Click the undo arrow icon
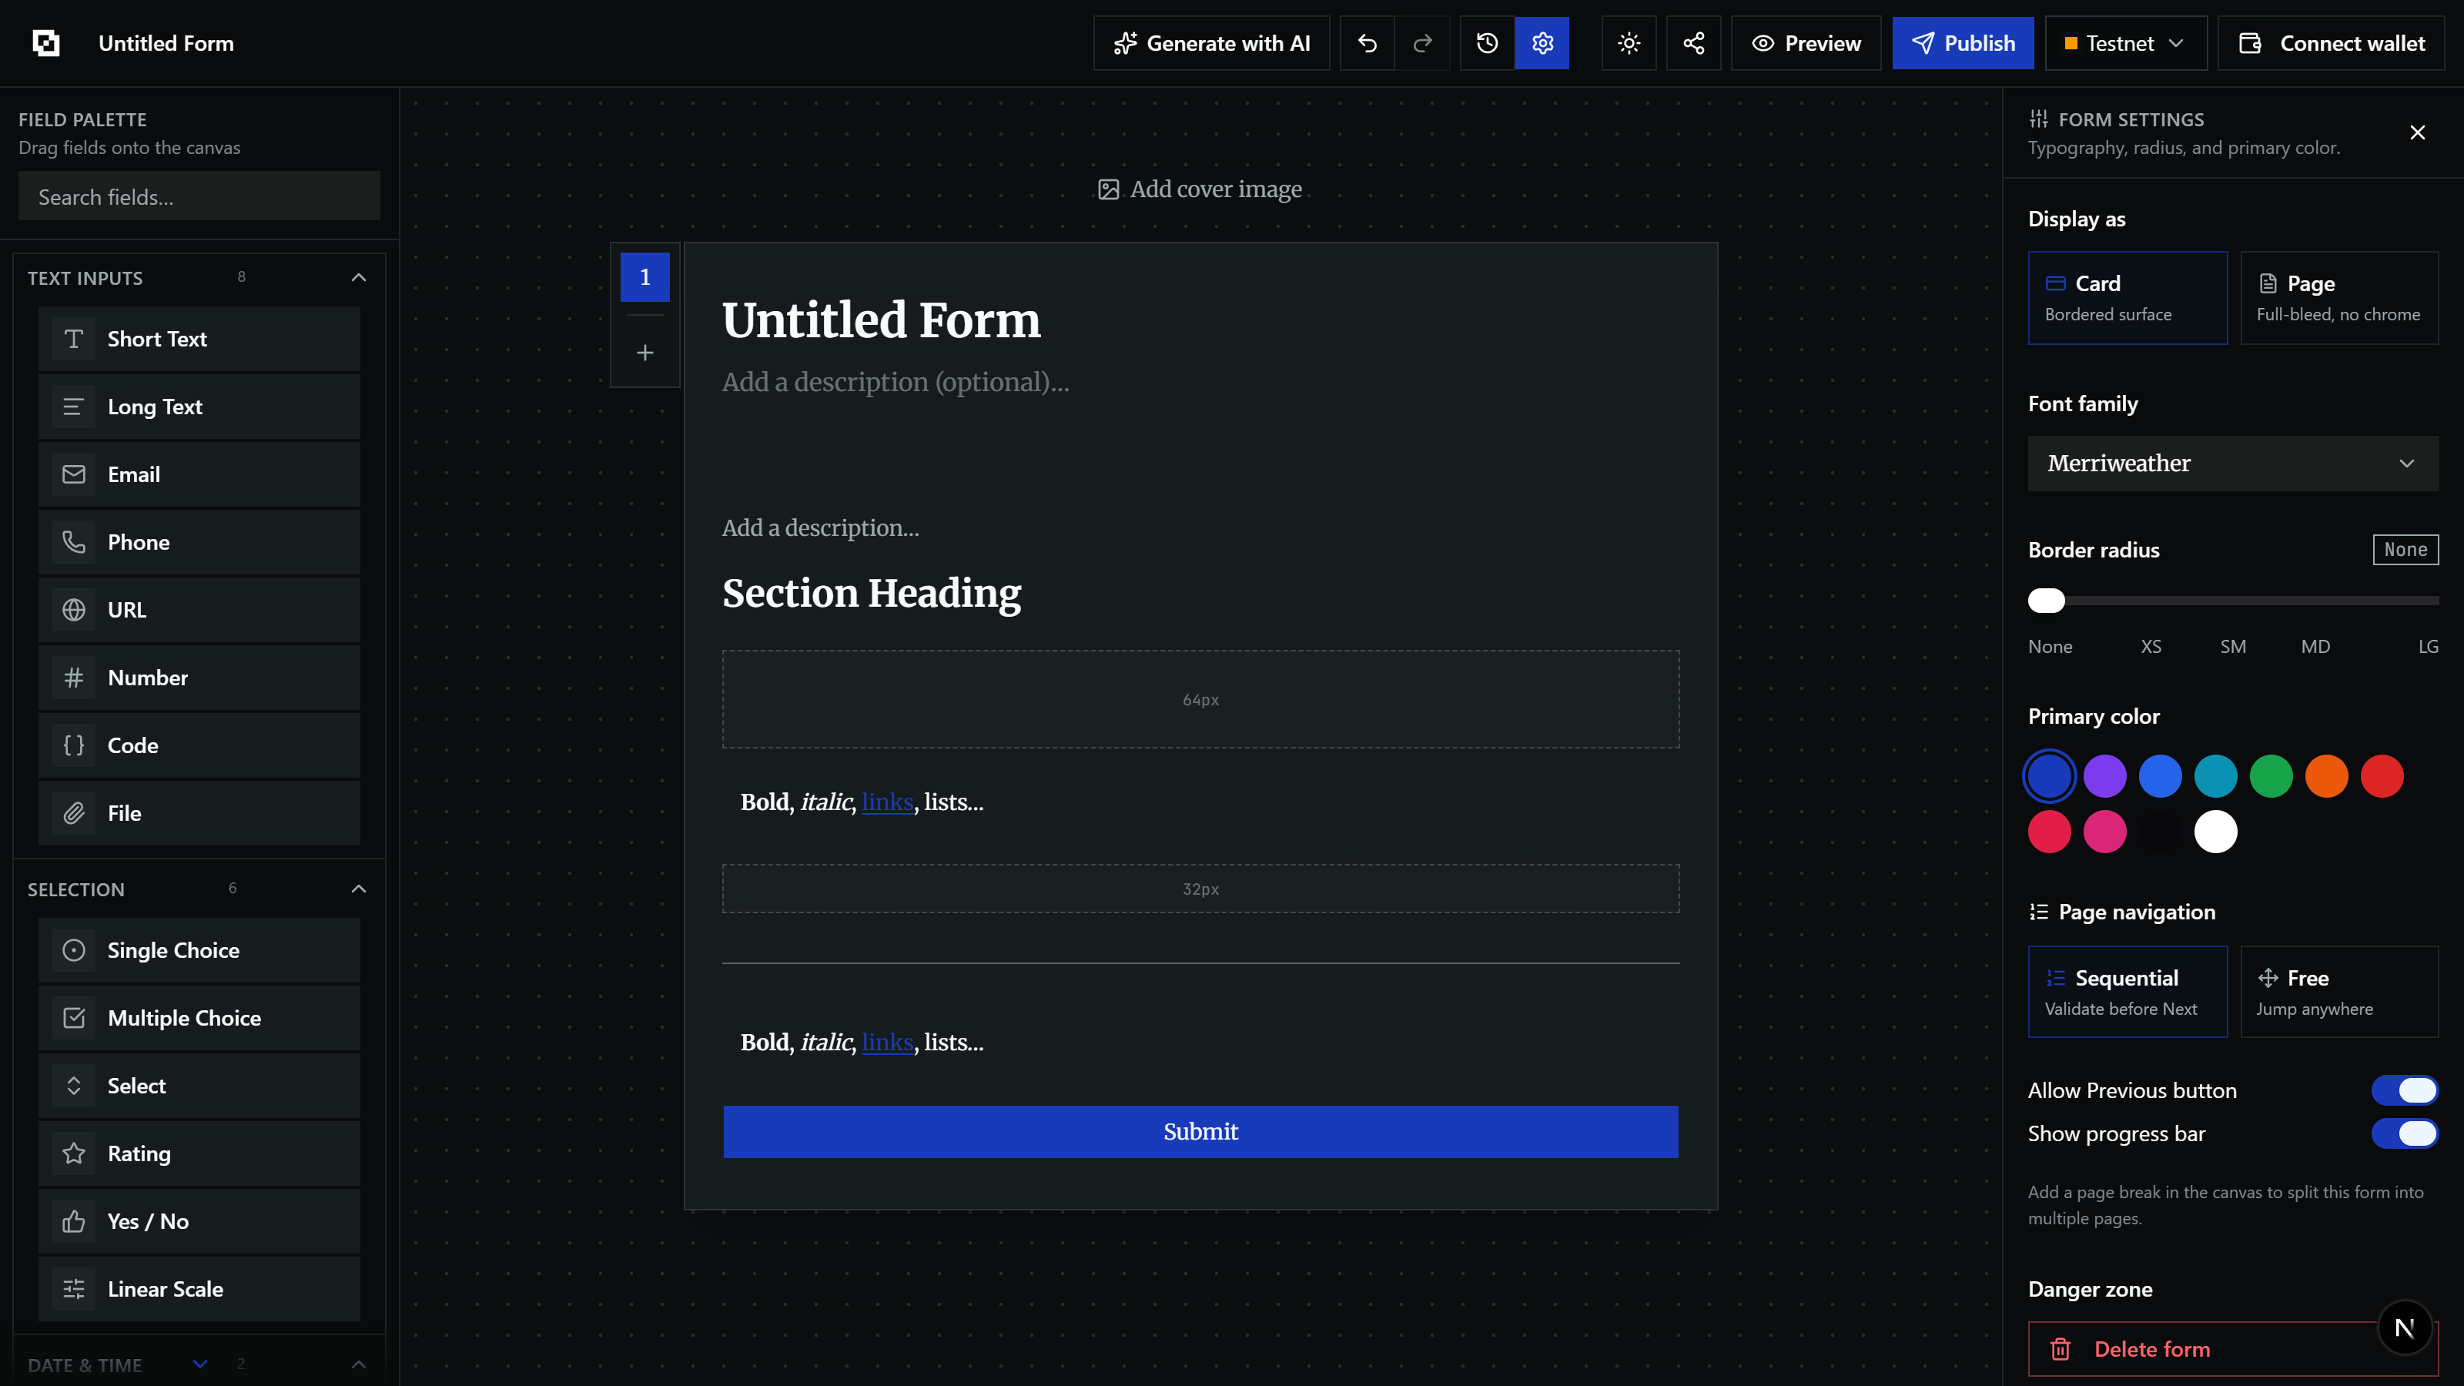This screenshot has width=2464, height=1386. tap(1367, 43)
